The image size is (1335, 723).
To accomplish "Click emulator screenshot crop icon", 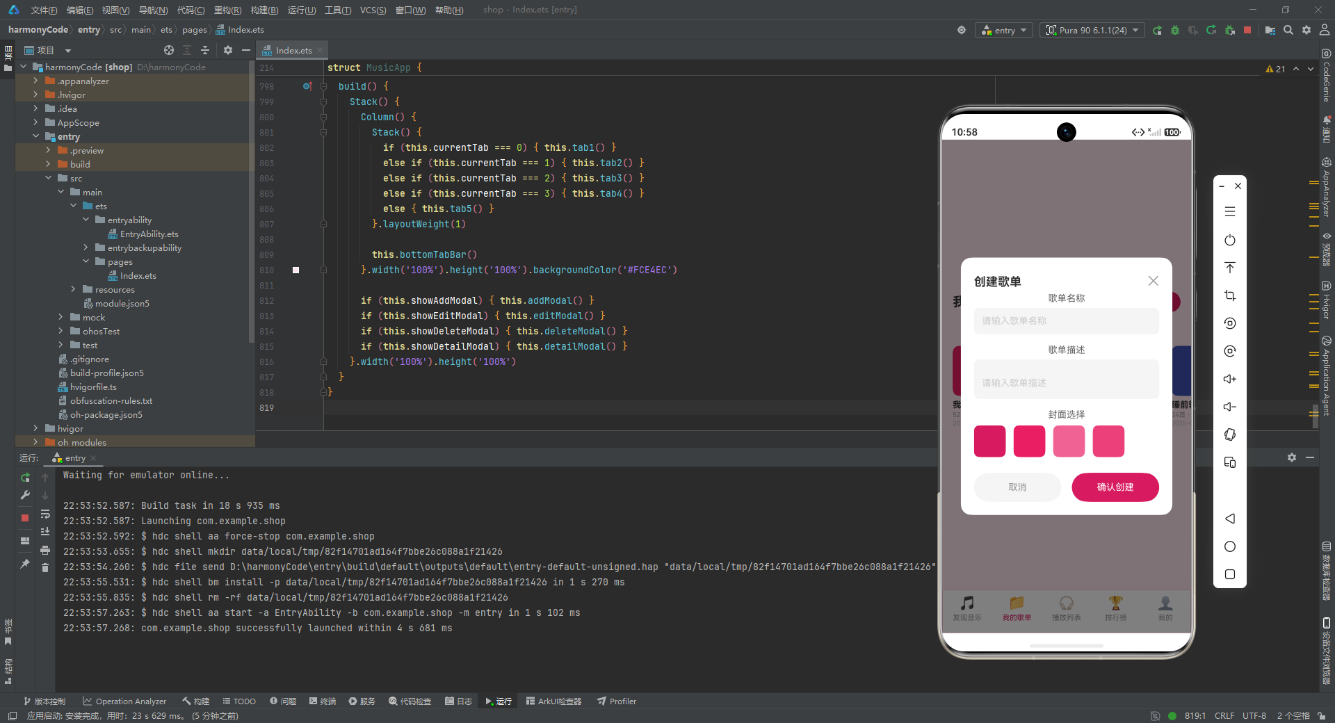I will point(1230,295).
